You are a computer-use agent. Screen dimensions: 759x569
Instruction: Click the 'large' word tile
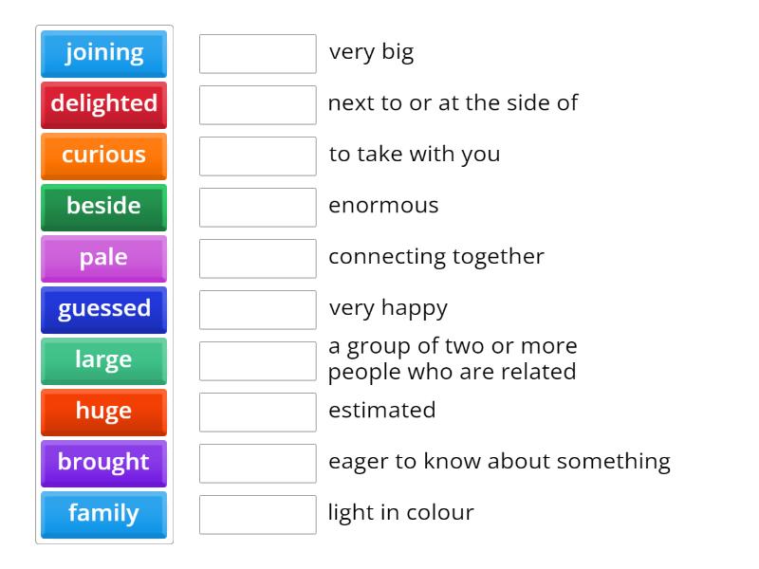click(x=102, y=360)
